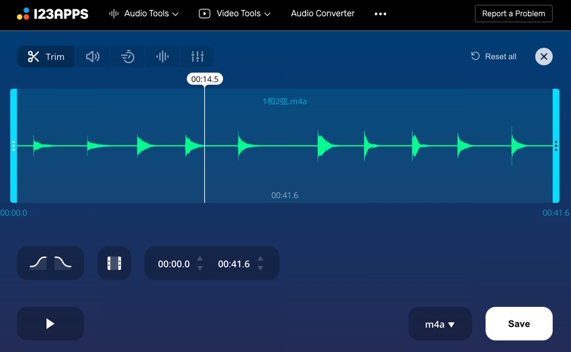Image resolution: width=571 pixels, height=352 pixels.
Task: Decrease start time with down arrow
Action: click(x=200, y=268)
